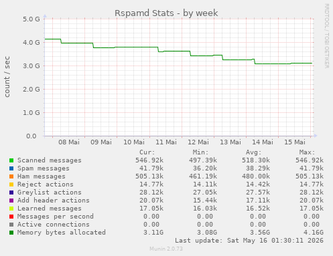
Task: Click the Greylist actions dark blue swatch
Action: pyautogui.click(x=11, y=193)
